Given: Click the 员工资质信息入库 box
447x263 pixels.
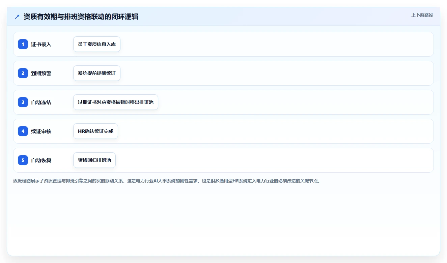Looking at the screenshot, I should point(97,44).
